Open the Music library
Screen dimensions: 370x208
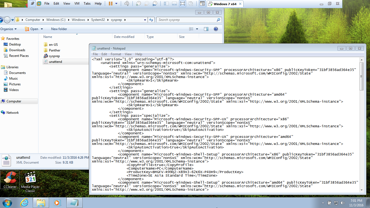pyautogui.click(x=14, y=79)
